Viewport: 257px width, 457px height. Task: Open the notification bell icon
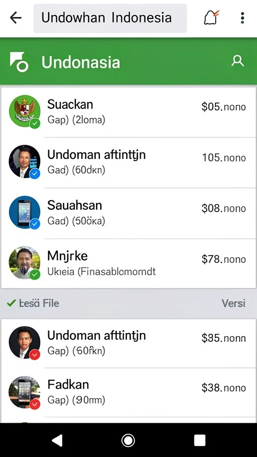click(211, 17)
